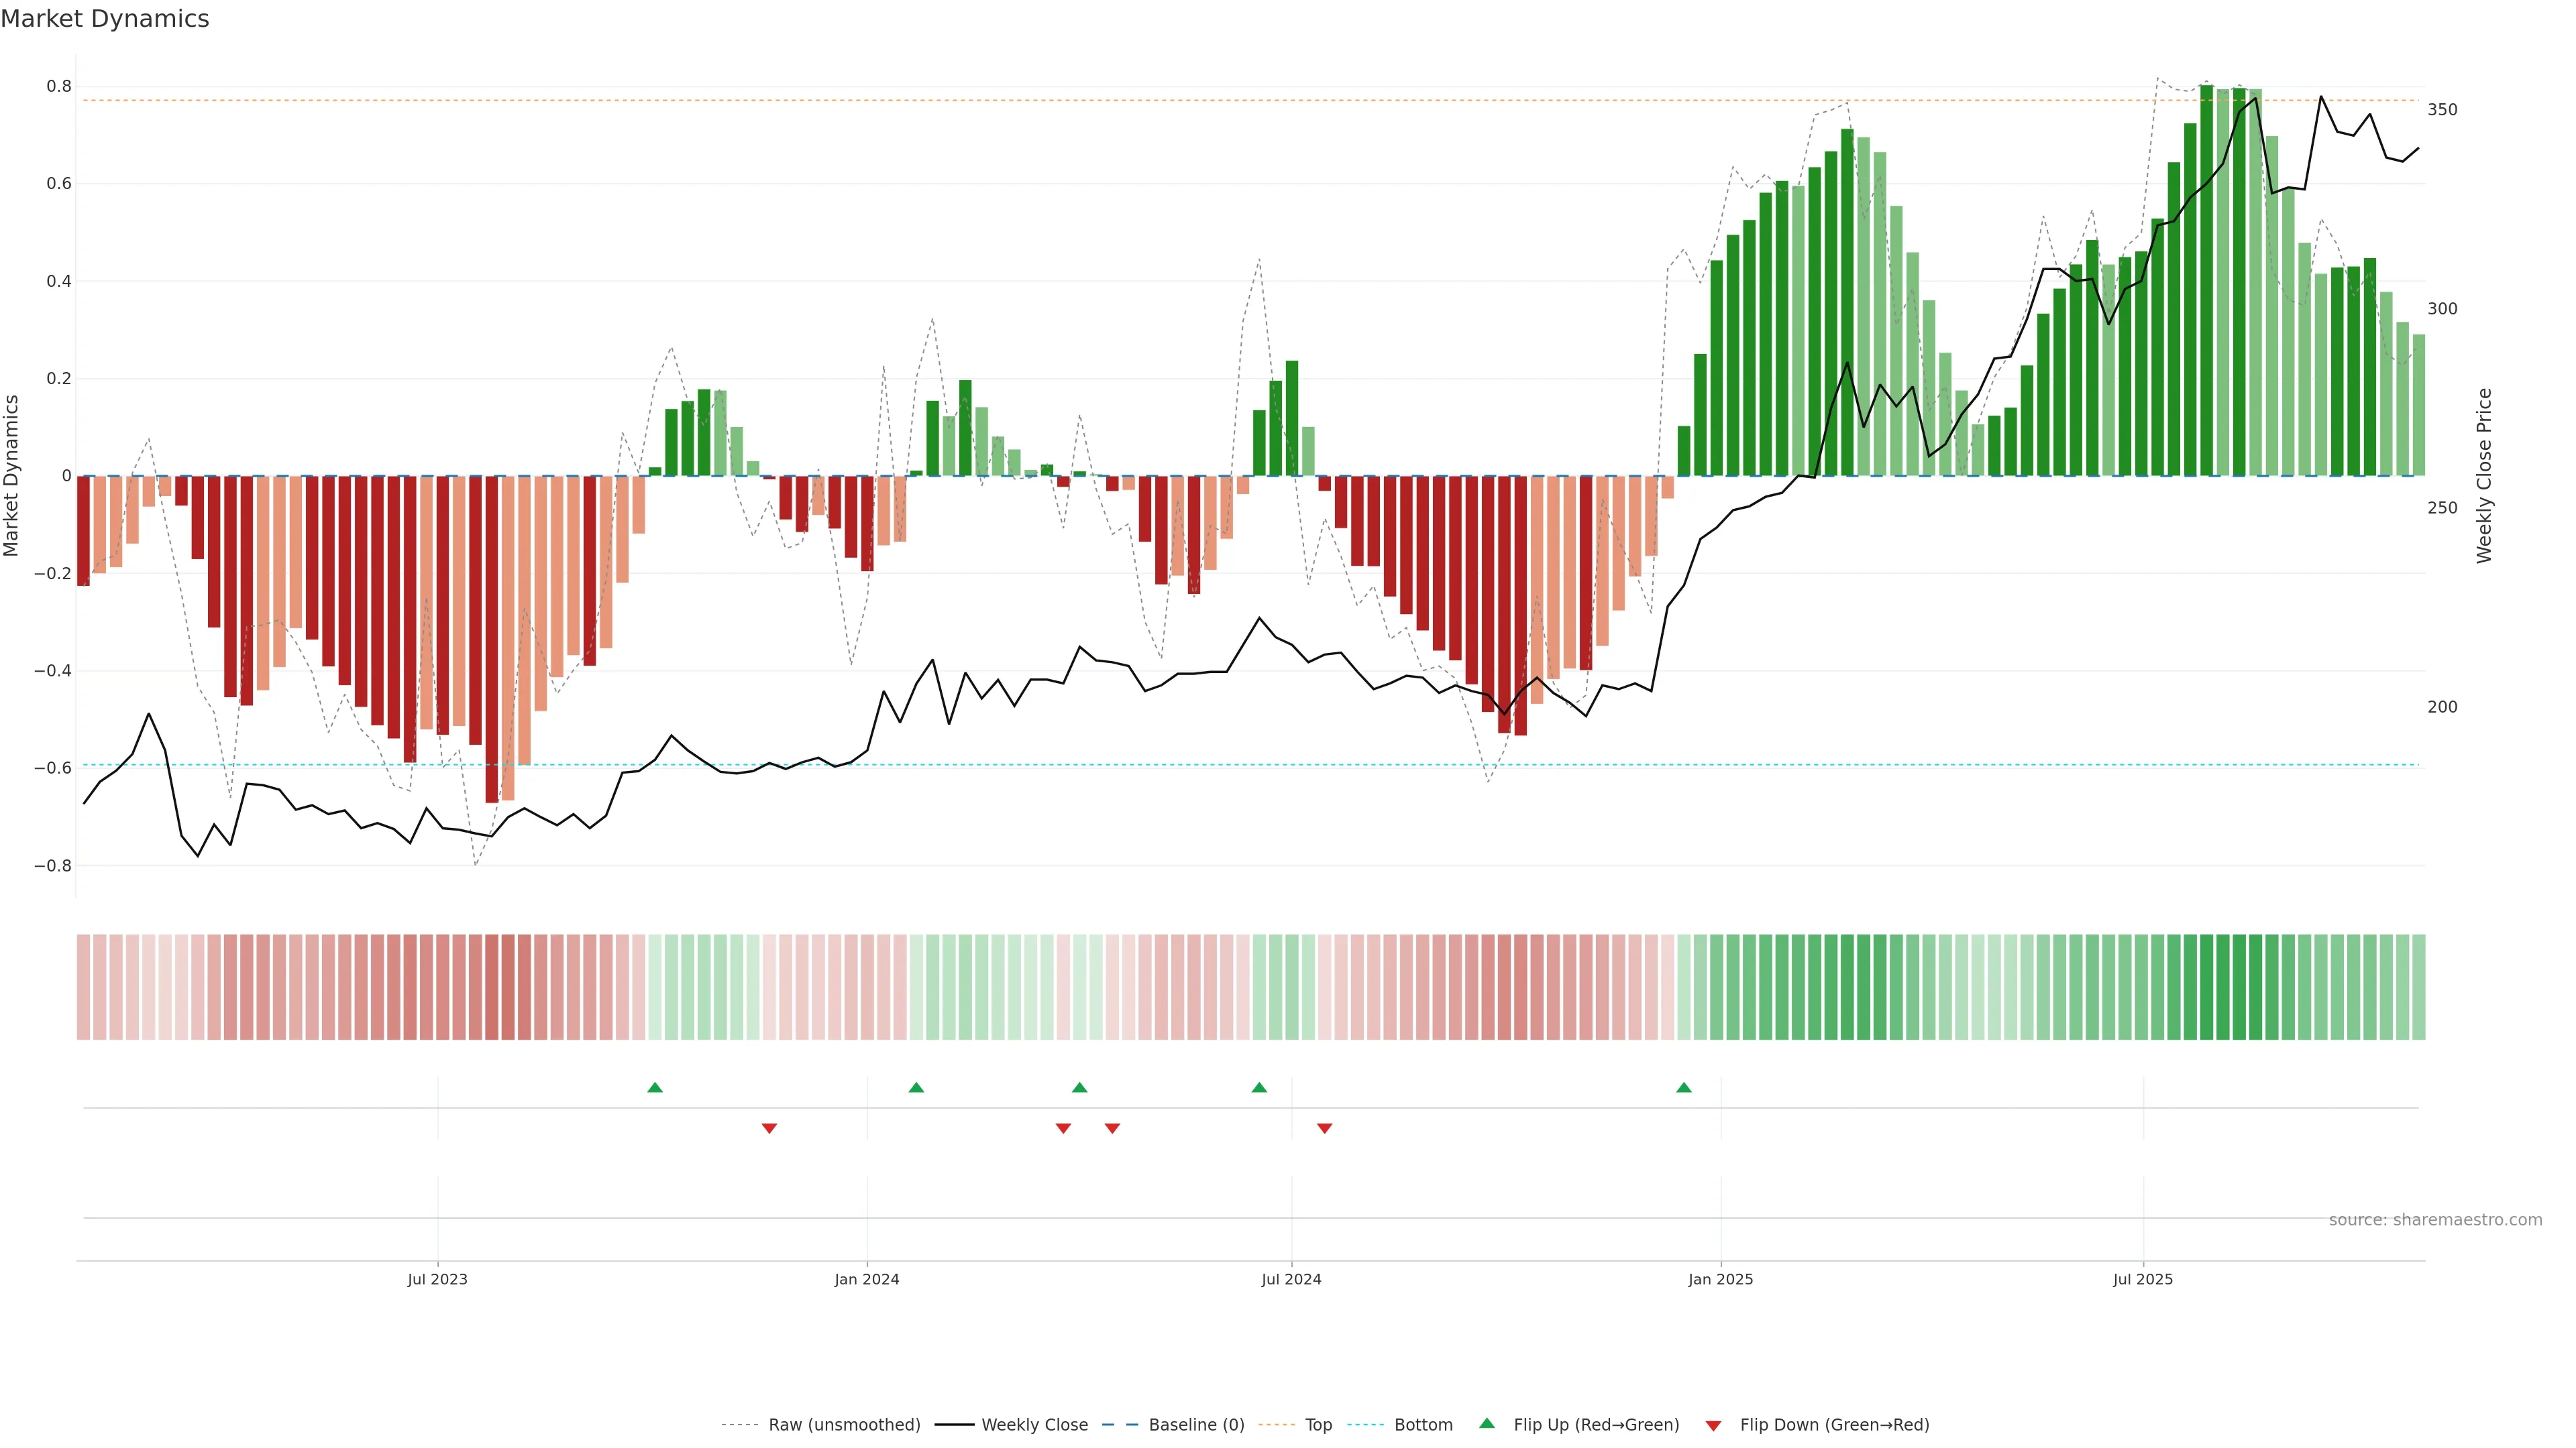Image resolution: width=2576 pixels, height=1448 pixels.
Task: Hide the Baseline (0) legend series
Action: pos(1196,1425)
